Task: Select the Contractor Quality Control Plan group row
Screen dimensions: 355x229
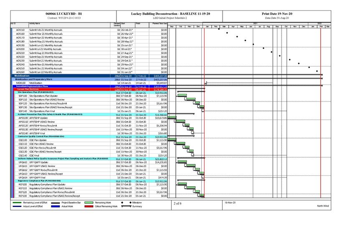Action: click(91, 137)
